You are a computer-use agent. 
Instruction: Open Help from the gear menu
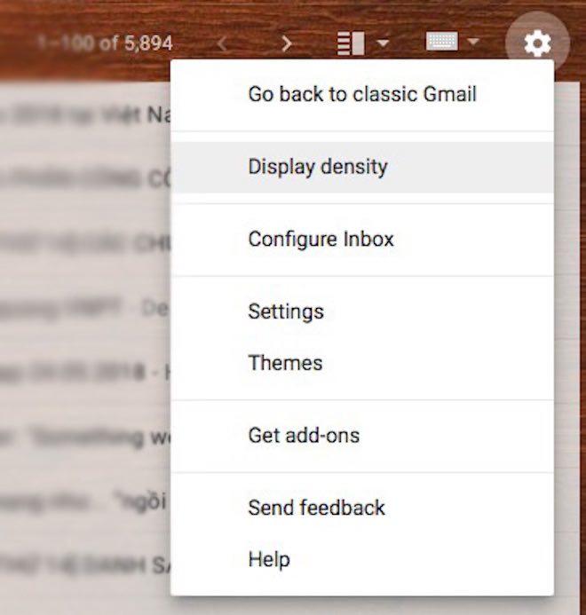(362, 559)
